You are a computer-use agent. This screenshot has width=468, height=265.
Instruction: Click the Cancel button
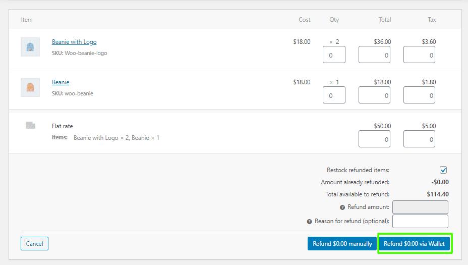[34, 243]
